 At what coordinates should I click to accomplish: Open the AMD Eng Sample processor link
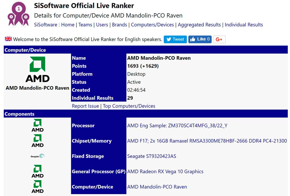pos(178,125)
